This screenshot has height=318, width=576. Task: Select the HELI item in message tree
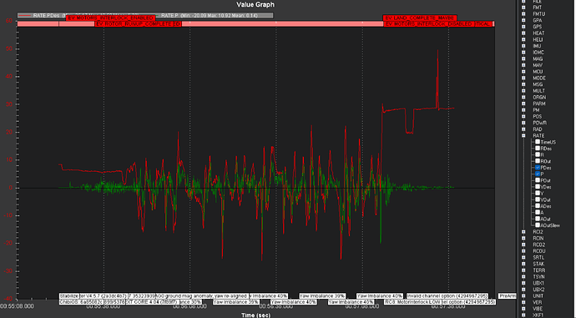[538, 40]
